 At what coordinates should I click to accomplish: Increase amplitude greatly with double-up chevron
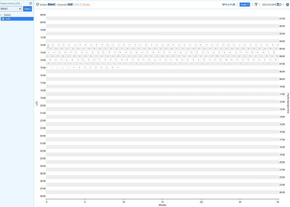coord(234,5)
